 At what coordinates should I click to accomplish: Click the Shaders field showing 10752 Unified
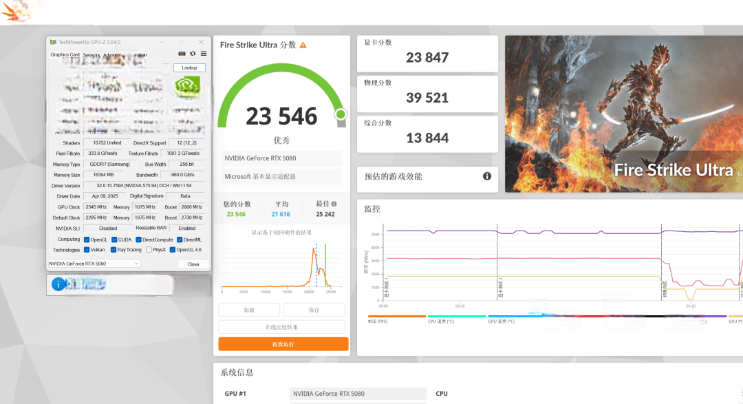coord(107,142)
